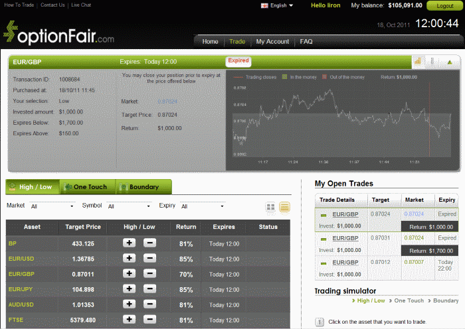This screenshot has height=329, width=465.
Task: Click the plus (High) button for AUD/USD
Action: (x=129, y=304)
